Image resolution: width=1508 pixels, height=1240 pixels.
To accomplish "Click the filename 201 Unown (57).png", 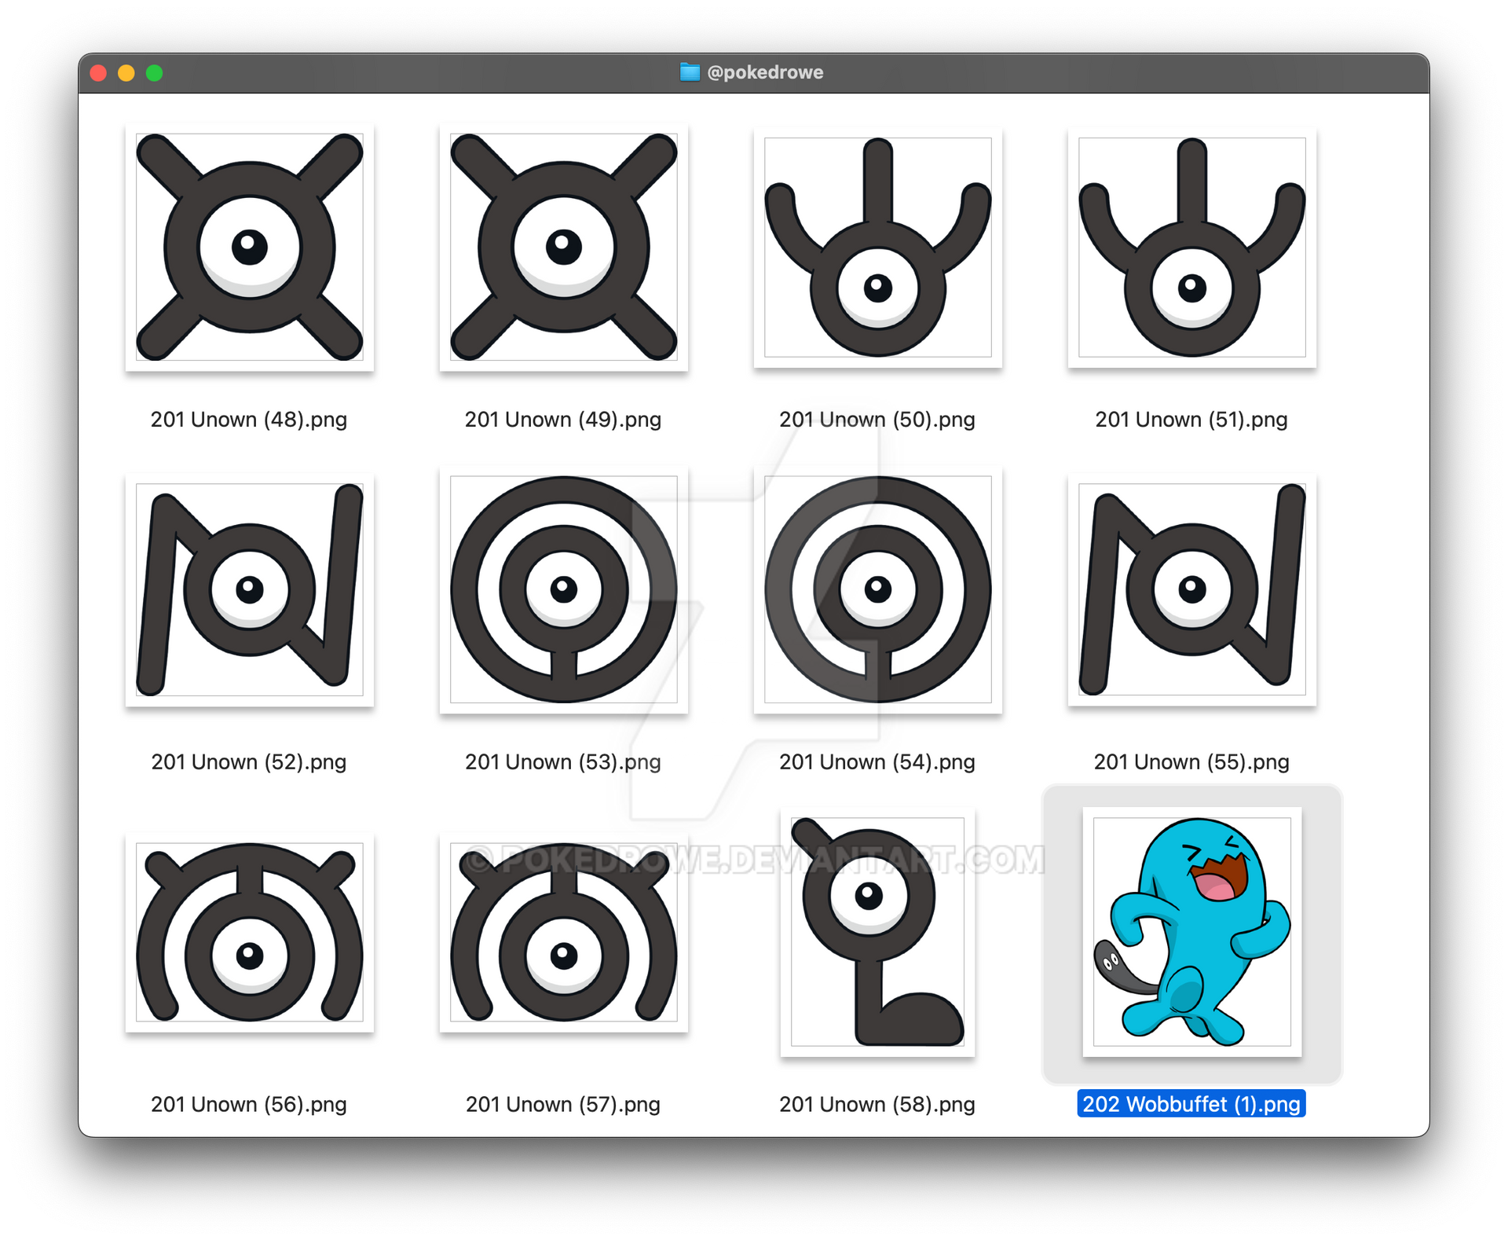I will [x=563, y=1105].
